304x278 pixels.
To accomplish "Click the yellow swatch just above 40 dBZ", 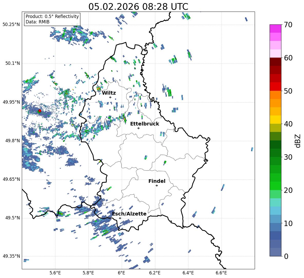I will (x=275, y=120).
